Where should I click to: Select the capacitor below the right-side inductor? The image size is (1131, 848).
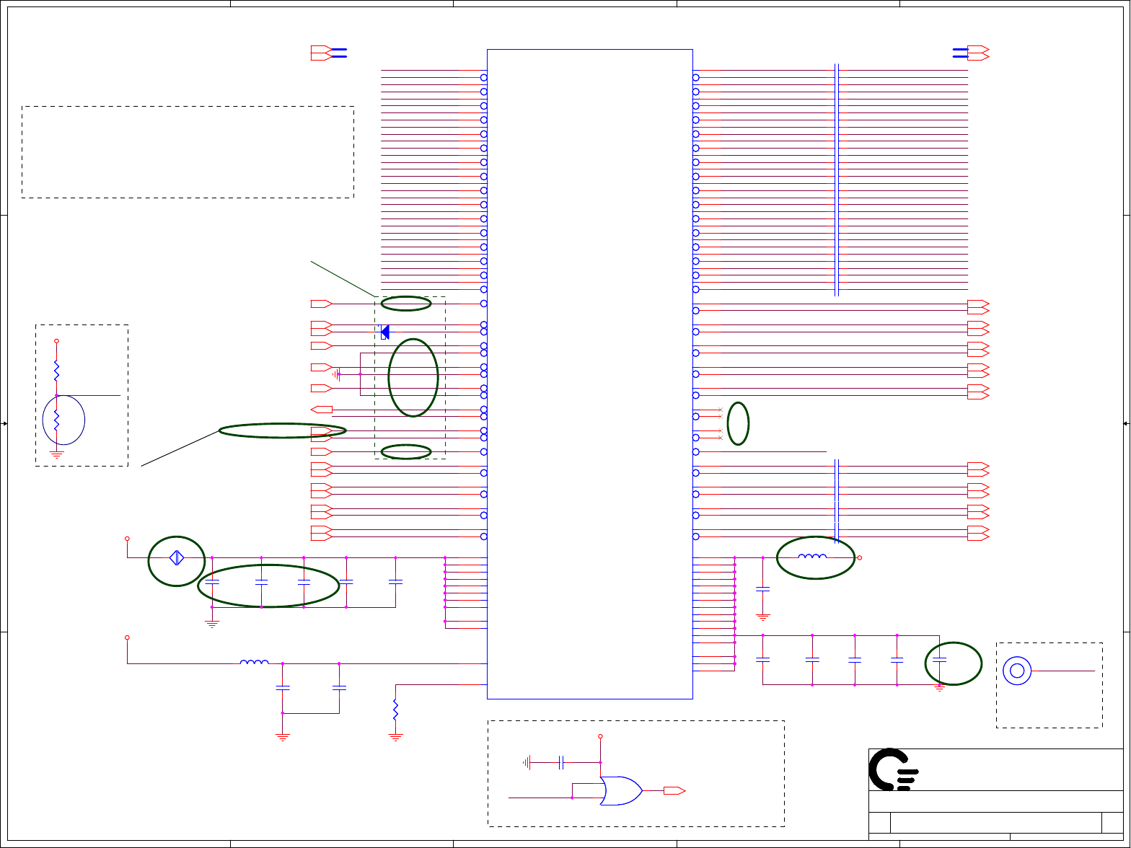762,589
